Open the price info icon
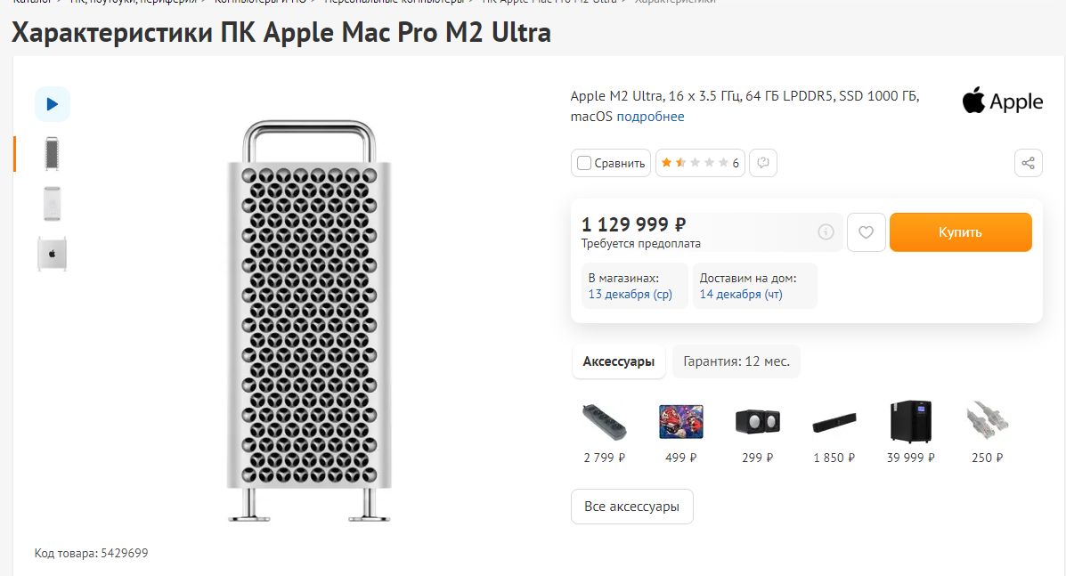This screenshot has height=576, width=1066. 826,232
